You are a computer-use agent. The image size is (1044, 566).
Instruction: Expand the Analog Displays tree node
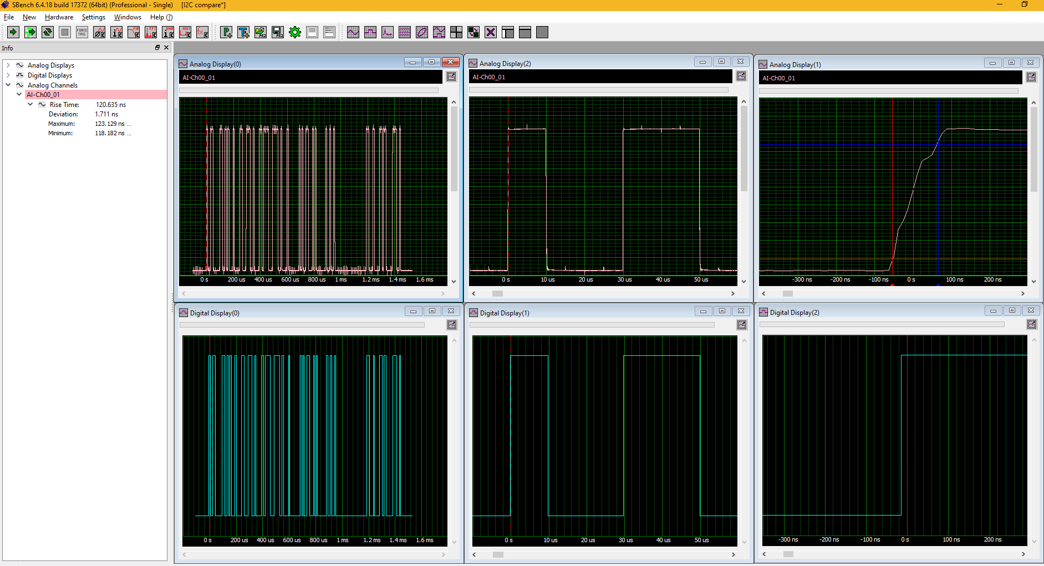point(8,65)
